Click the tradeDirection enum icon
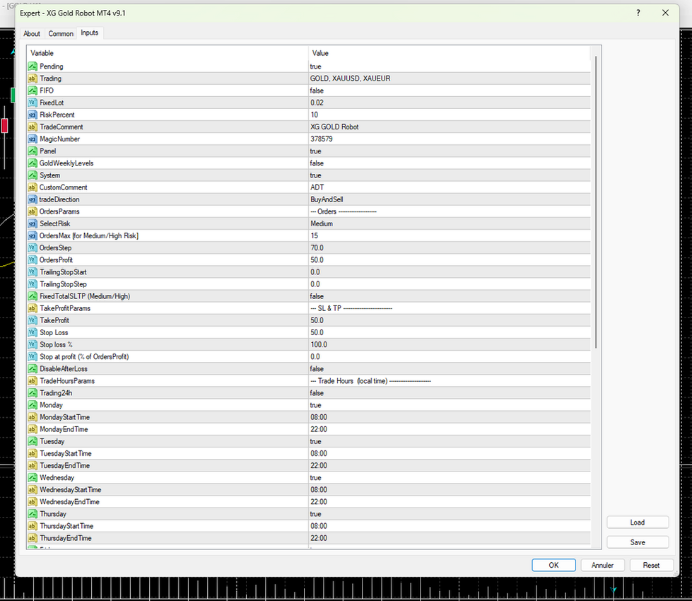Screen dimensions: 692x601 click(33, 199)
